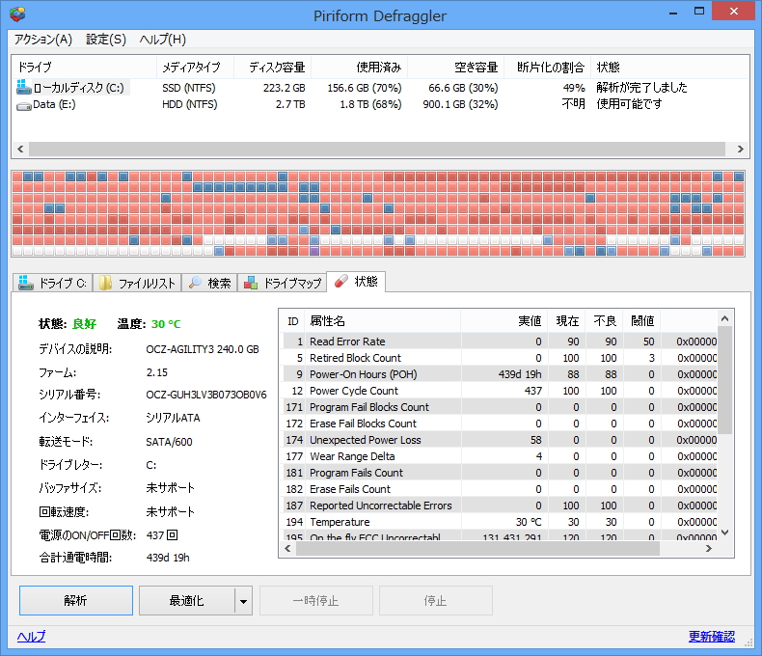Switch to the ドライブマップ tab
This screenshot has height=656, width=762.
(x=283, y=283)
